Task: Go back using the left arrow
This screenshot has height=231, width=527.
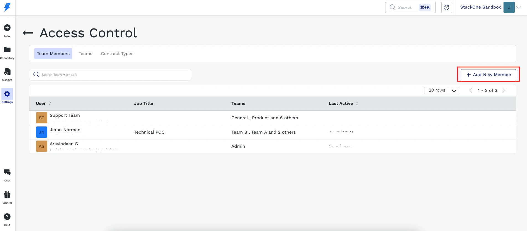Action: [28, 33]
